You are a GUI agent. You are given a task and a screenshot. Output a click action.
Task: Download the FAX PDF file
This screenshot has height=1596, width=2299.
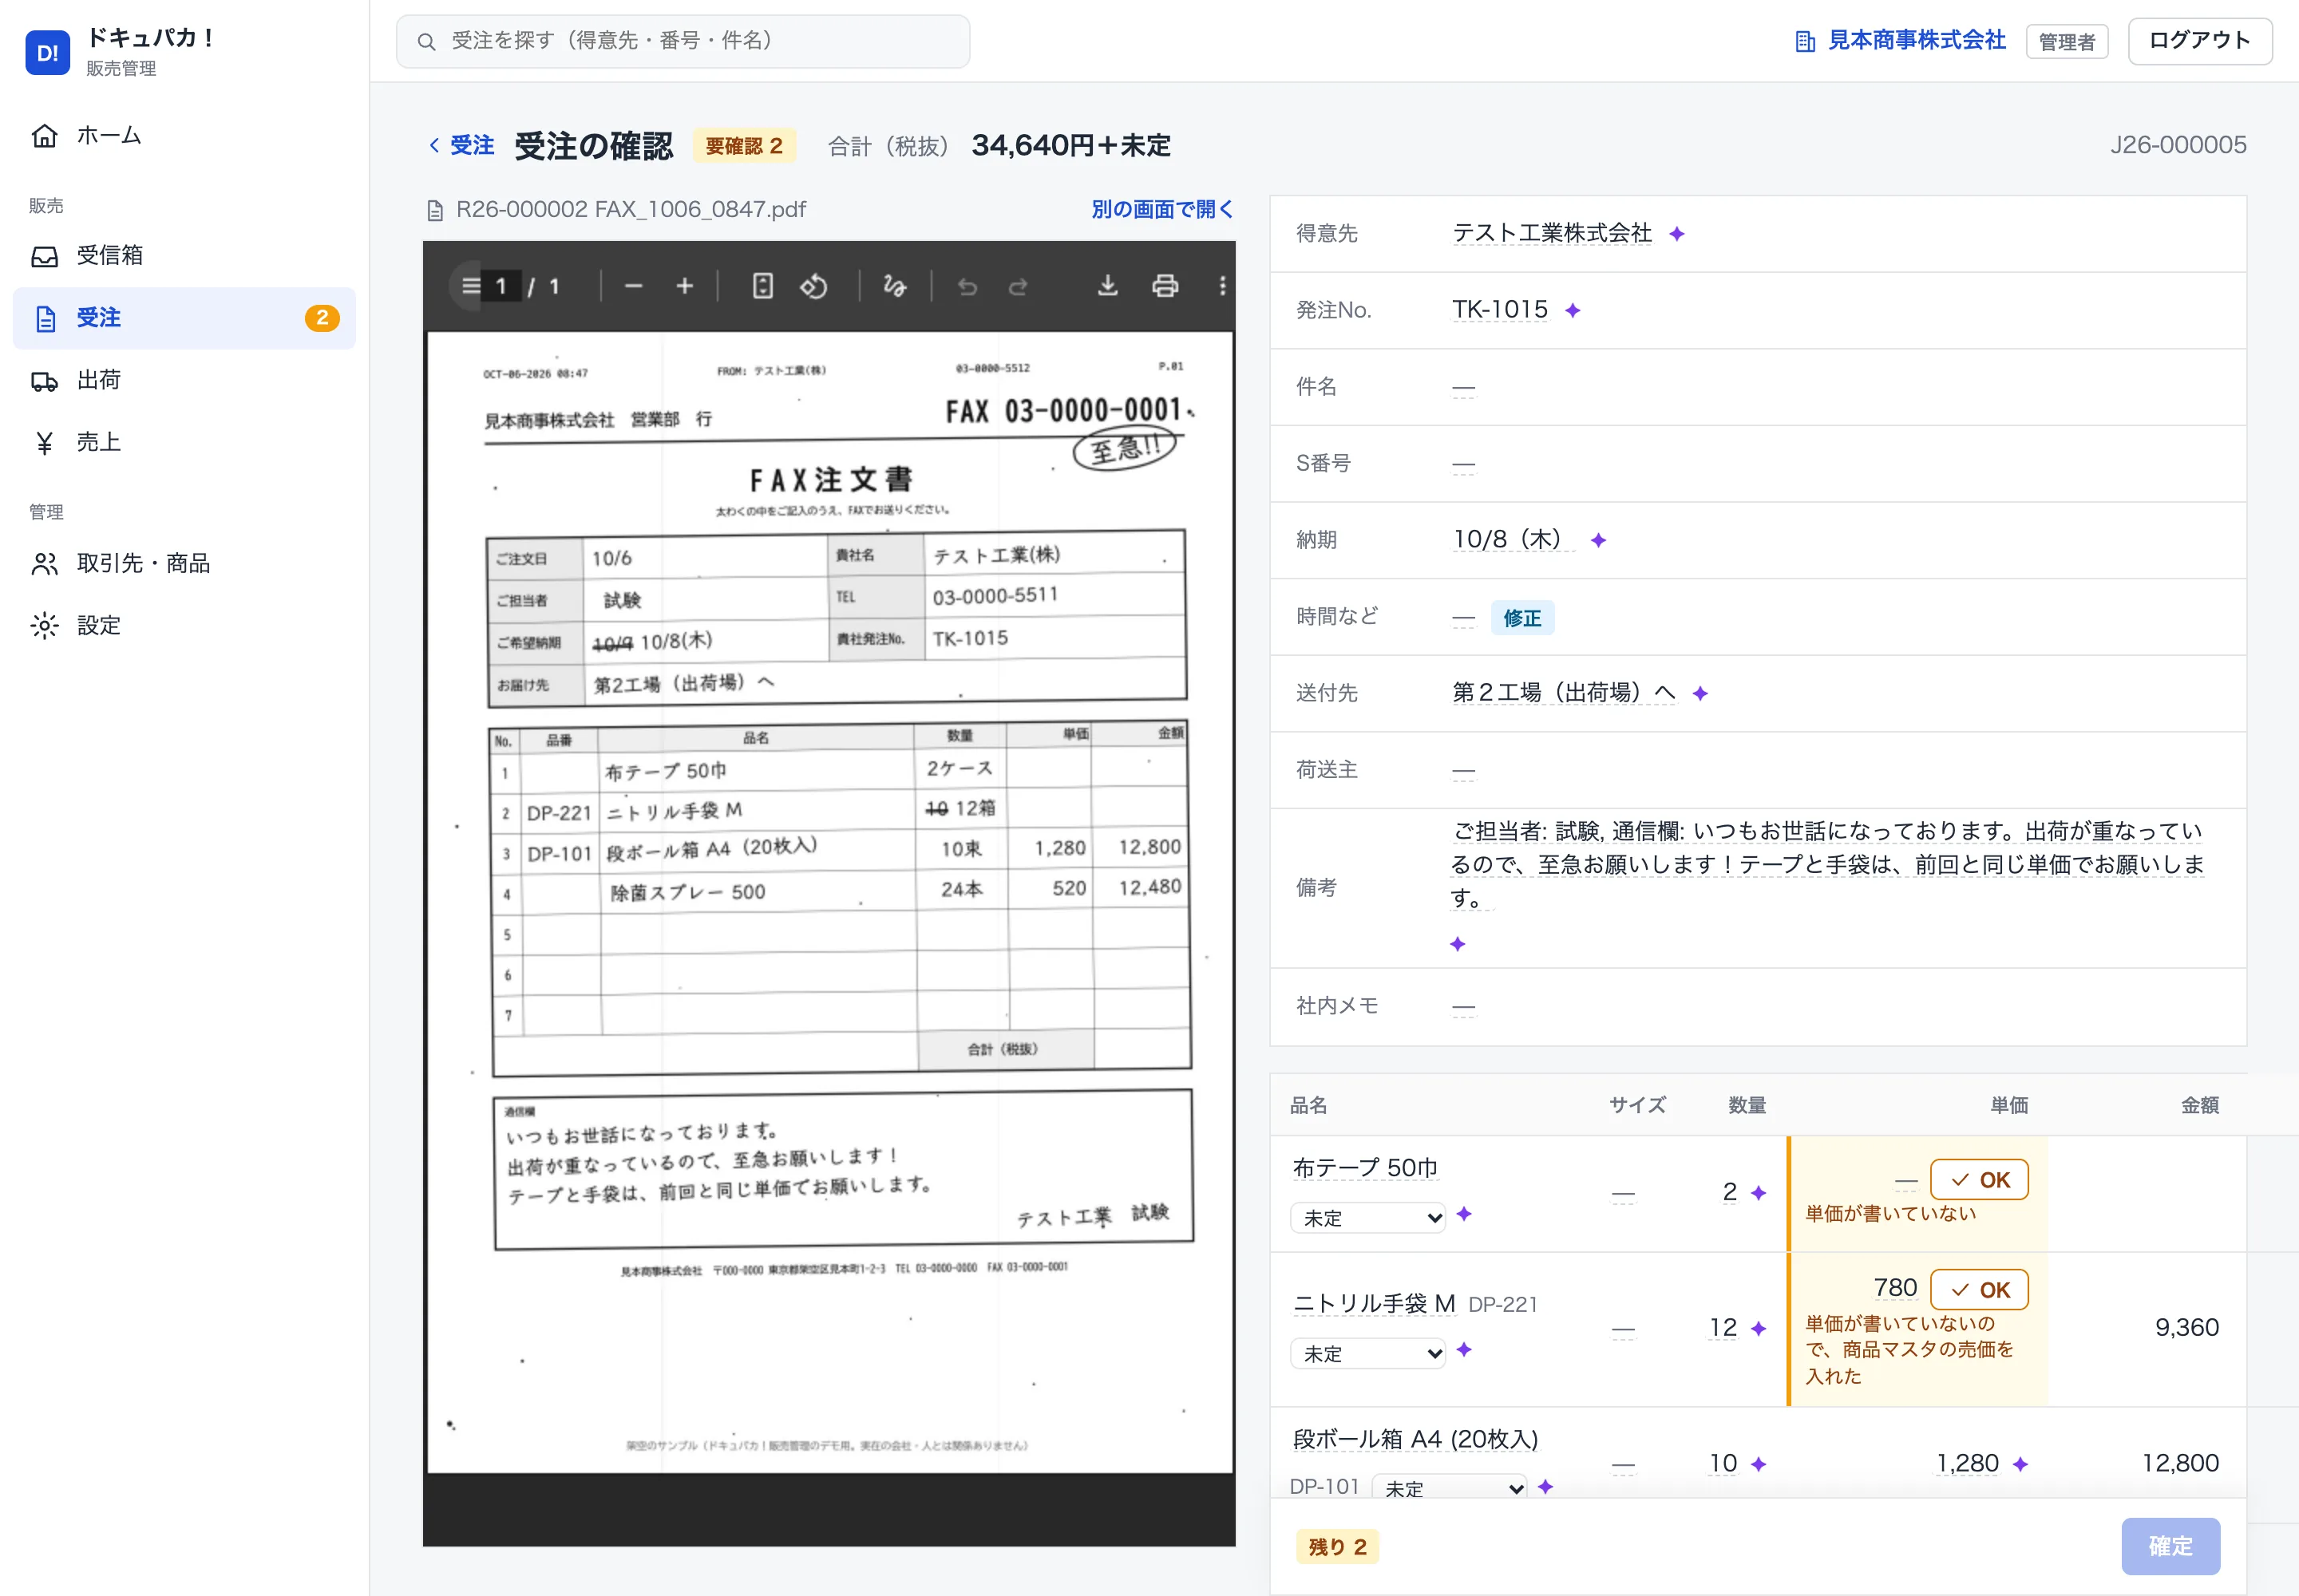point(1107,286)
